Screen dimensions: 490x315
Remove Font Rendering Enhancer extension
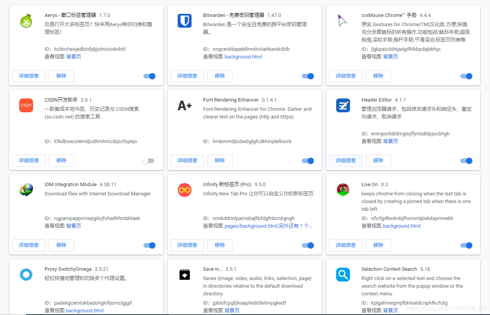tap(220, 161)
